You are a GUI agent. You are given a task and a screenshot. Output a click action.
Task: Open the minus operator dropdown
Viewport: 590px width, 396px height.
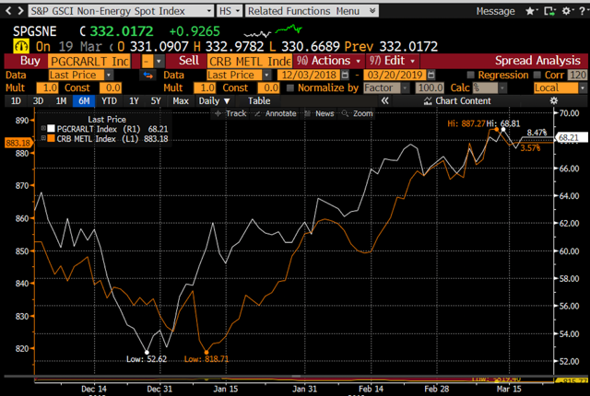point(153,61)
